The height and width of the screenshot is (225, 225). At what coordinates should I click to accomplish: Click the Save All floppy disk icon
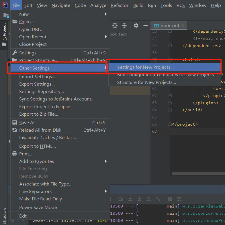coord(15,123)
